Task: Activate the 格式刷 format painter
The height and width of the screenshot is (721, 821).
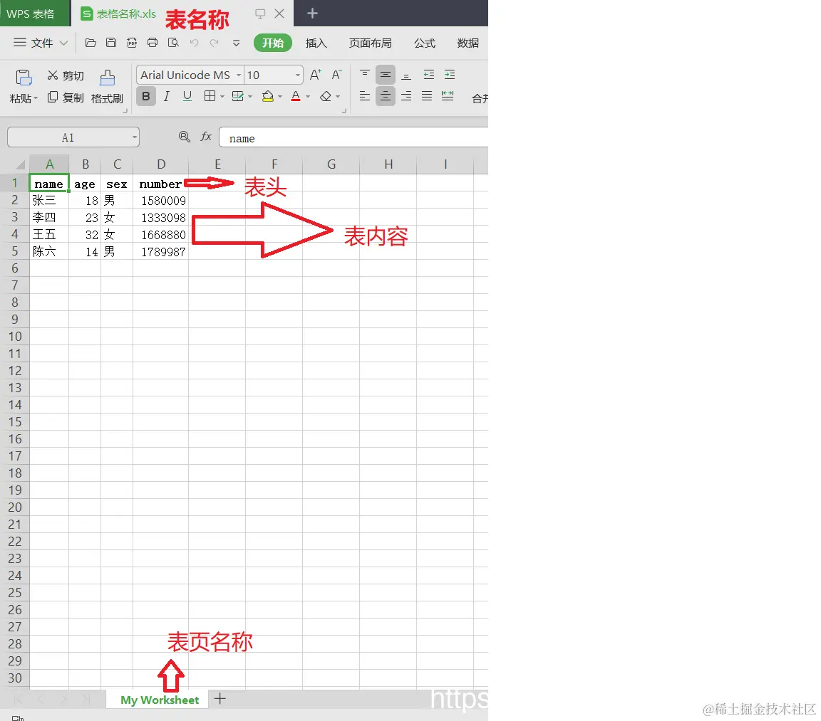Action: point(108,87)
